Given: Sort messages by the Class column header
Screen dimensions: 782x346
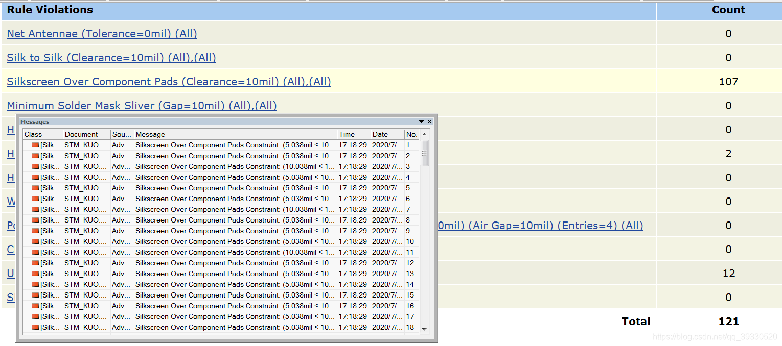Looking at the screenshot, I should 43,134.
